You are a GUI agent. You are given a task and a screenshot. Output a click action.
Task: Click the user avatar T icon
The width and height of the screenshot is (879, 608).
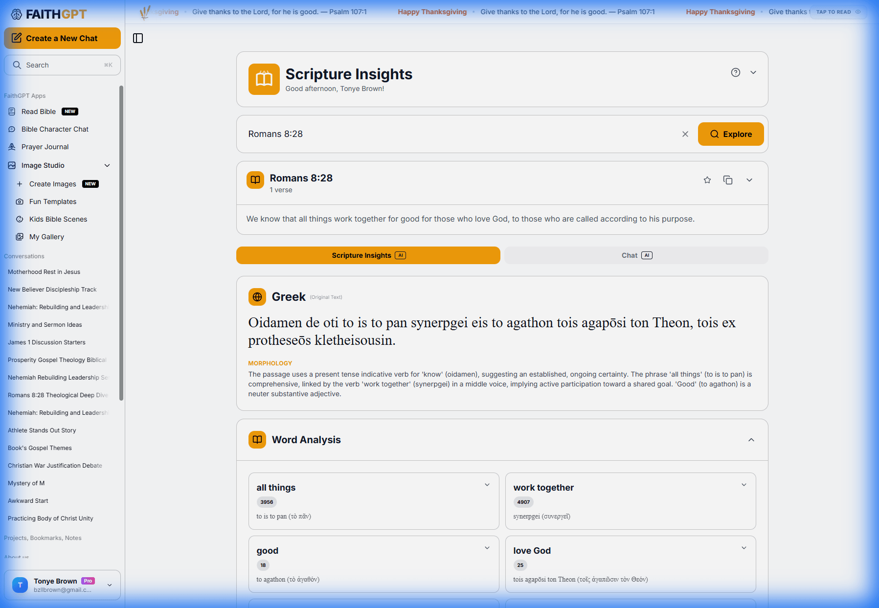click(20, 585)
